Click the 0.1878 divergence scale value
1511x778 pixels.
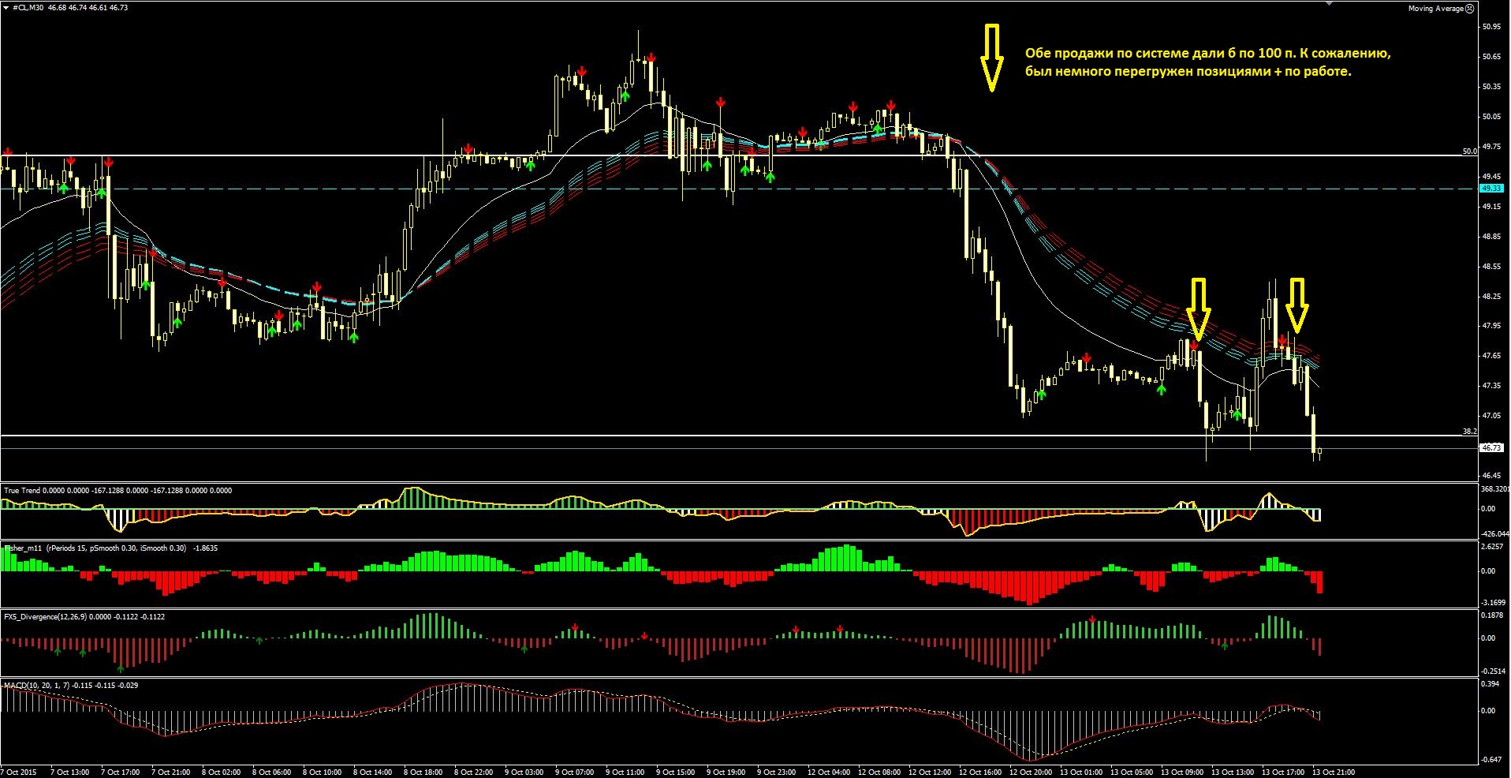[1493, 615]
